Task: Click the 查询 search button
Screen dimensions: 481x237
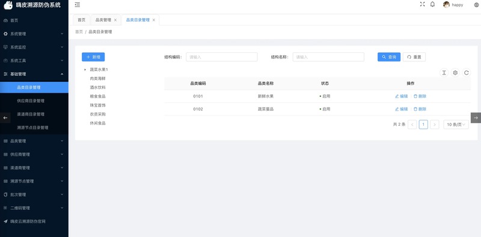Action: [389, 57]
